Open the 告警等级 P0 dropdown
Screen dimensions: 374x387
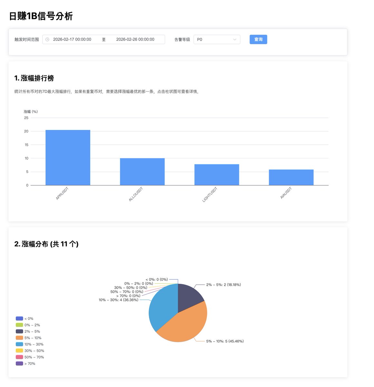point(217,39)
